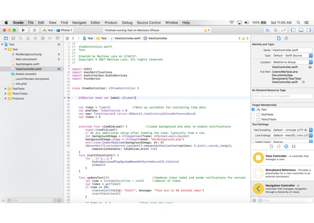Image resolution: width=314 pixels, height=223 pixels.
Task: Open the Editor menu
Action: pos(95,23)
